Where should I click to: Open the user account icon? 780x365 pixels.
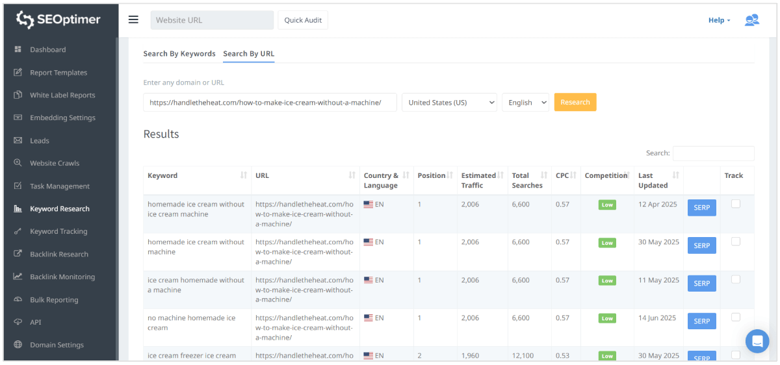[751, 20]
